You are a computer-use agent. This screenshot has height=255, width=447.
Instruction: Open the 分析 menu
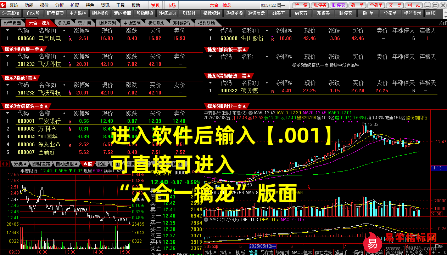click(x=60, y=5)
